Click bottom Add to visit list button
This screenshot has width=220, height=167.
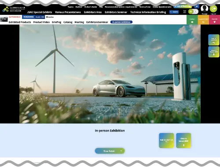pyautogui.click(x=166, y=141)
